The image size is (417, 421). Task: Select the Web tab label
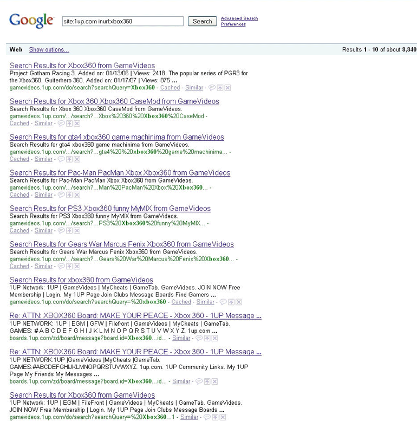[16, 49]
